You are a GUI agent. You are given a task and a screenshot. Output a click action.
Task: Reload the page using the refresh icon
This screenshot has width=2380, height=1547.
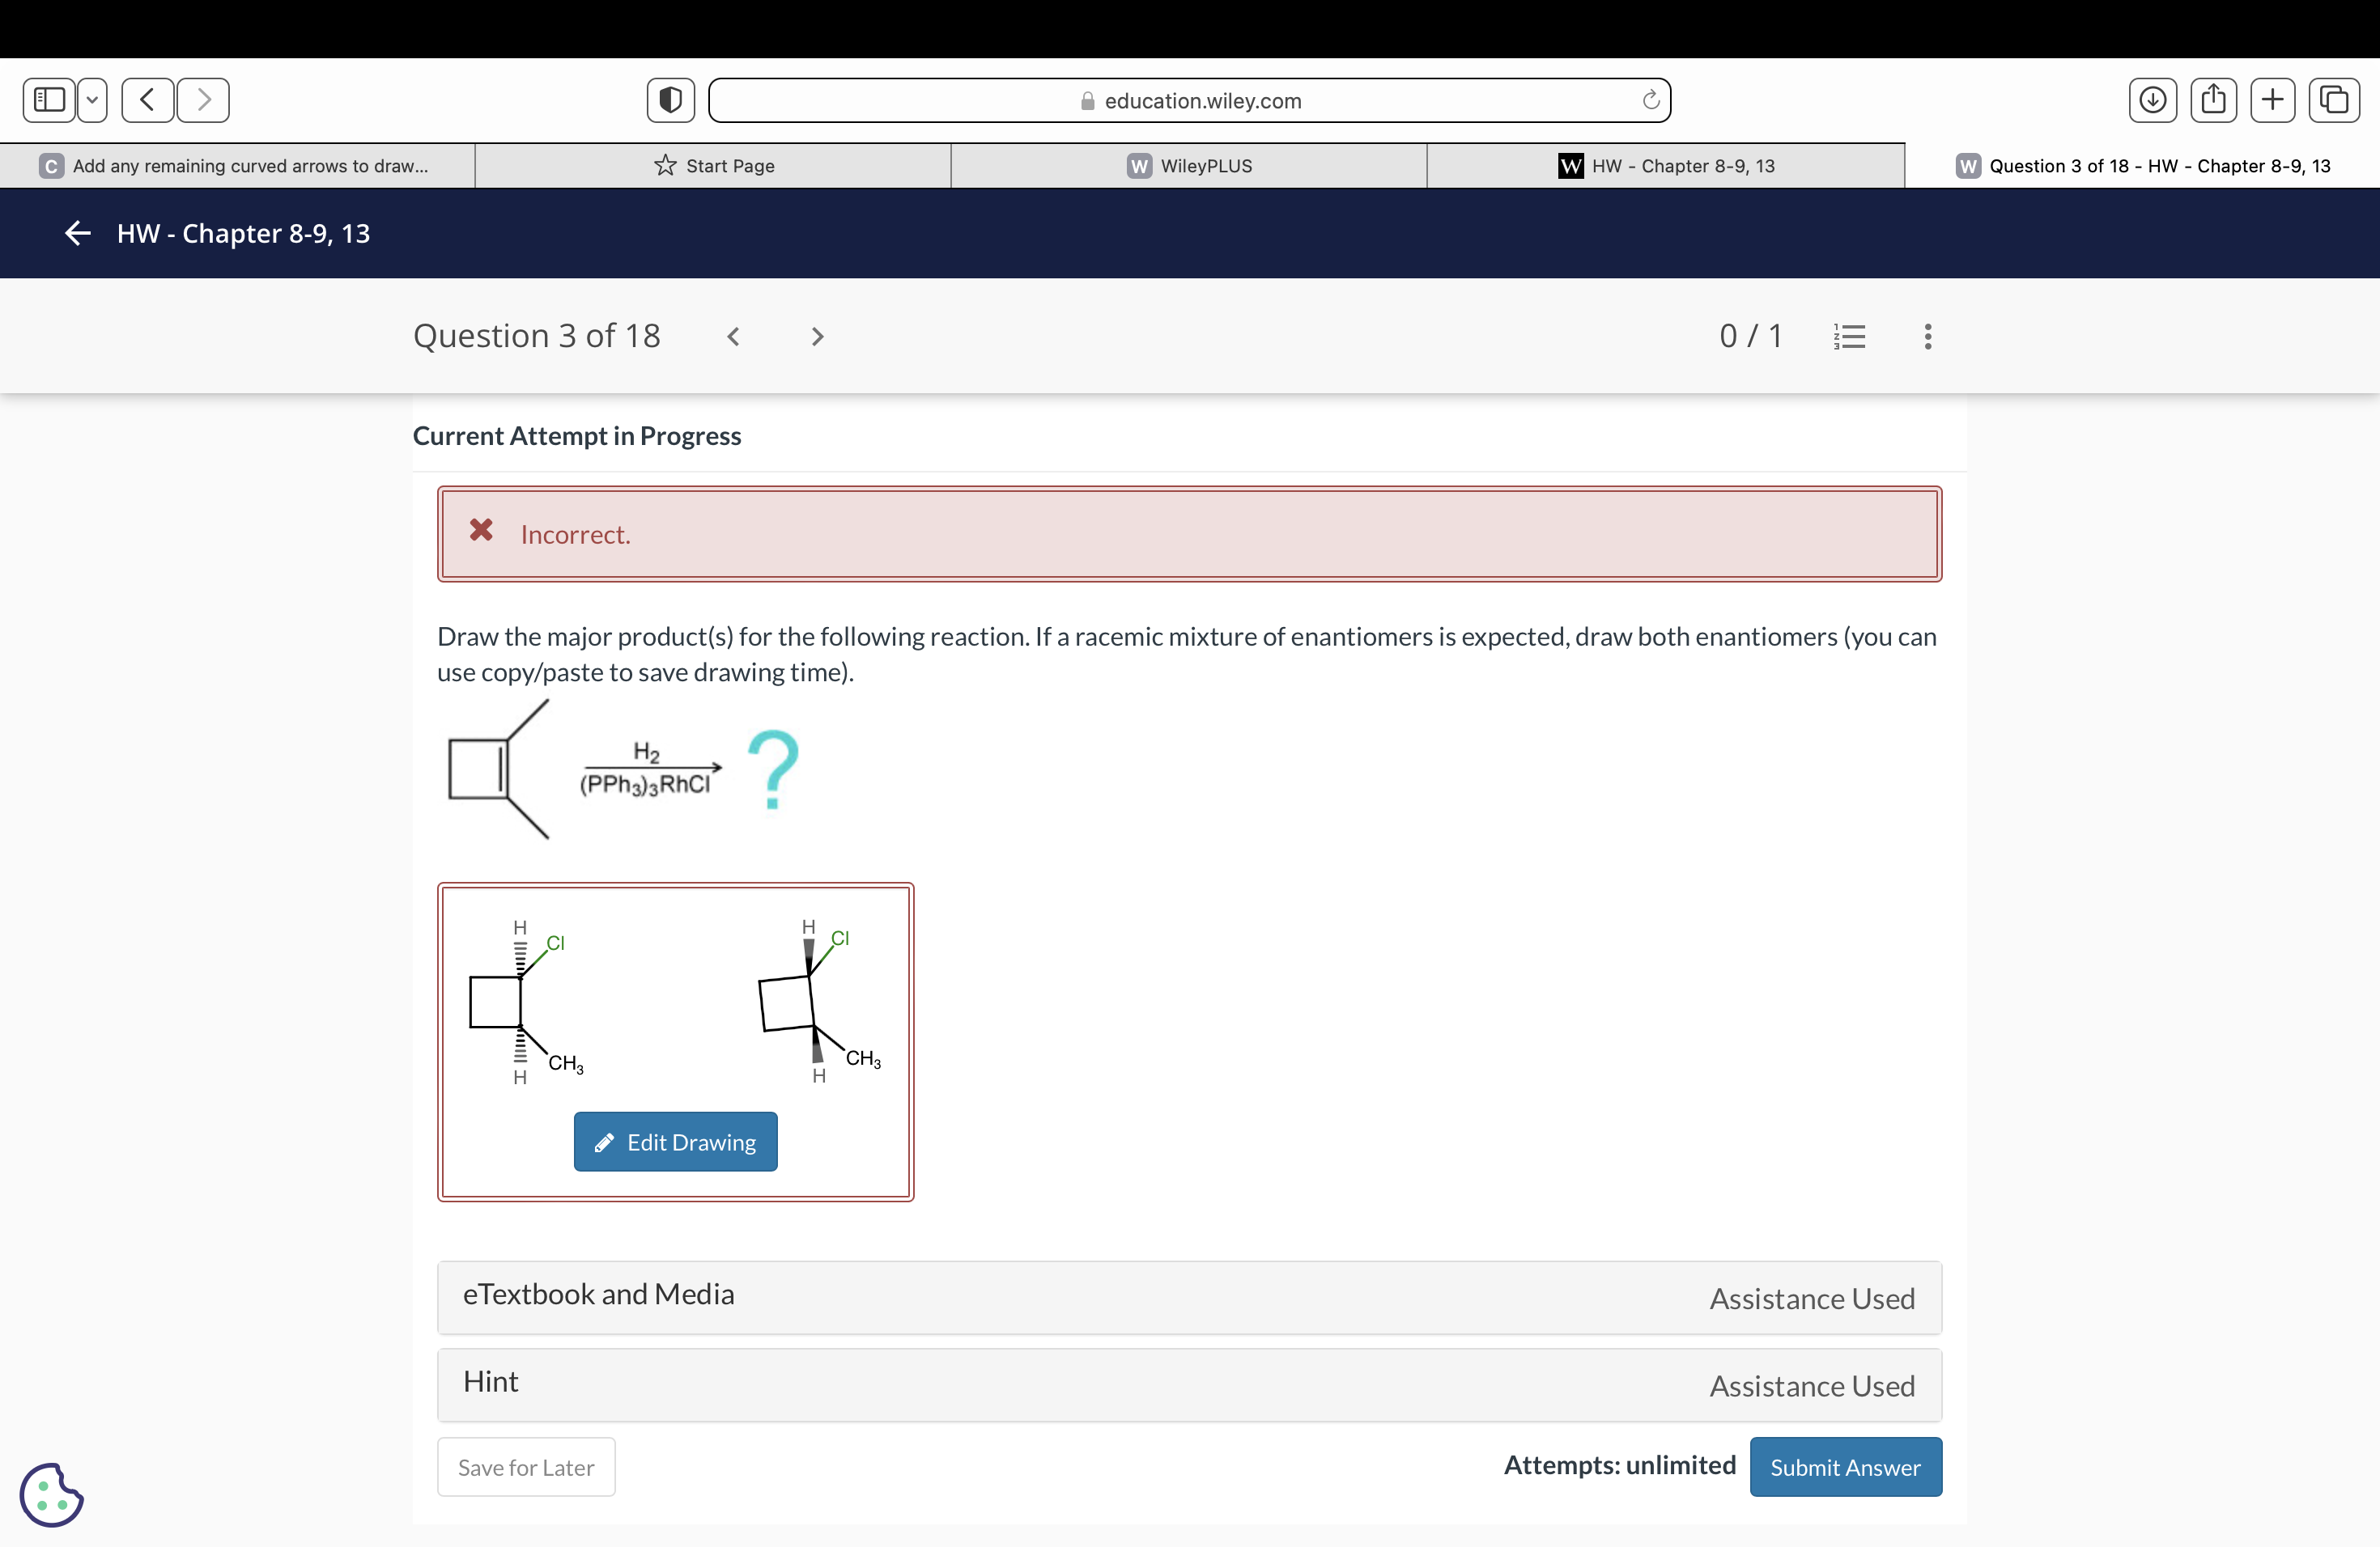point(1649,99)
